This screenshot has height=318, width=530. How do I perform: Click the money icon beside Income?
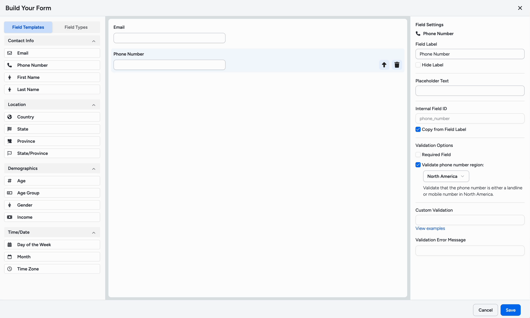click(10, 217)
